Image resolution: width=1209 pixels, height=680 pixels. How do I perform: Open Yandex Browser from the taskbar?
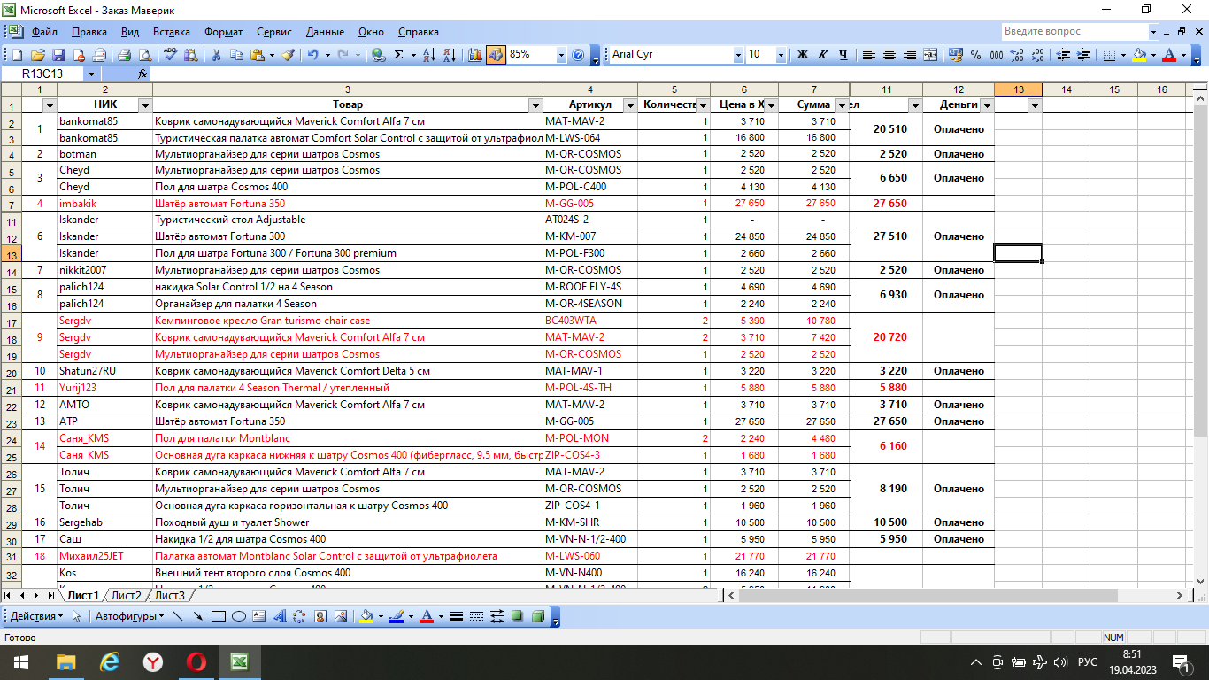click(153, 661)
